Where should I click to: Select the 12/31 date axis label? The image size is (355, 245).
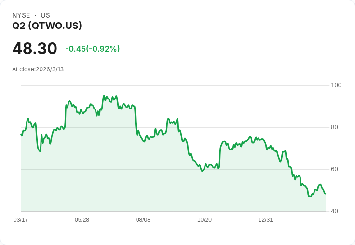point(266,220)
